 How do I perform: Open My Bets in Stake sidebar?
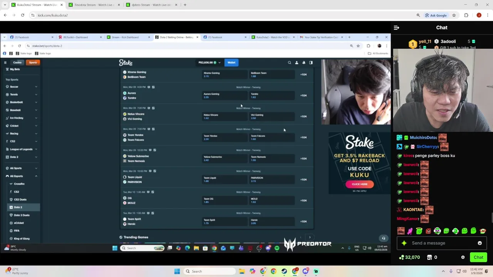pos(15,69)
